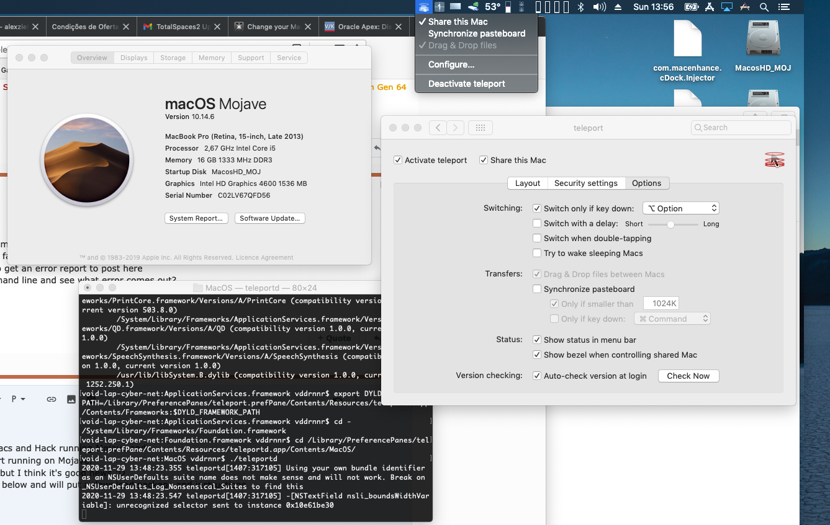Click the Software Update... button

270,218
